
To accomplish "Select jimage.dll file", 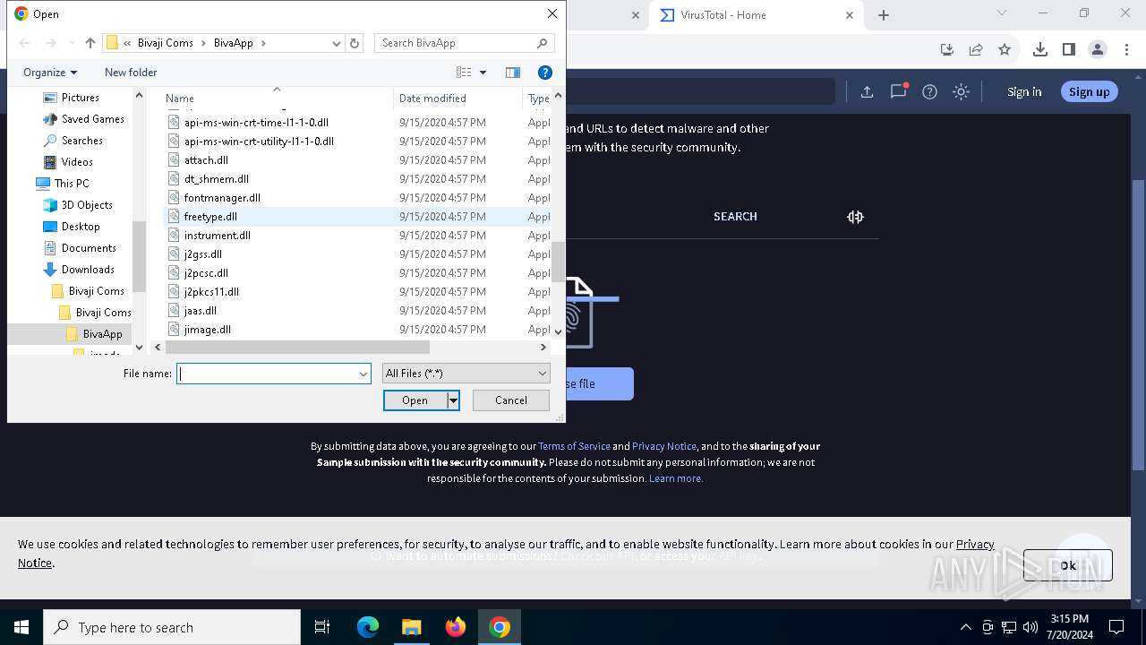I will pos(208,330).
